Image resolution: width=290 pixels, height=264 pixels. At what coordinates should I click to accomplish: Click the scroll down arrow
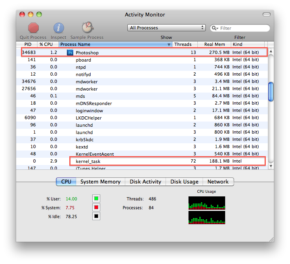click(x=271, y=166)
